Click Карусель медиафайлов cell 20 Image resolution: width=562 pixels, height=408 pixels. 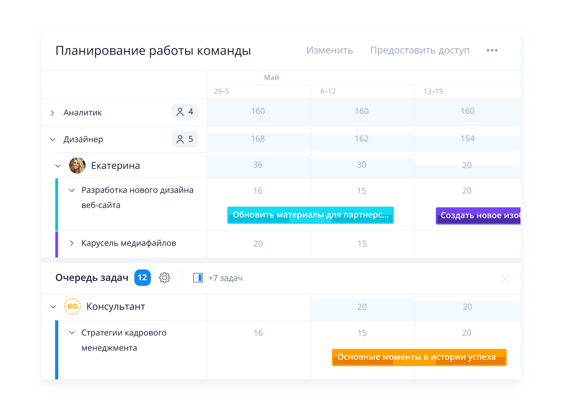coord(258,244)
